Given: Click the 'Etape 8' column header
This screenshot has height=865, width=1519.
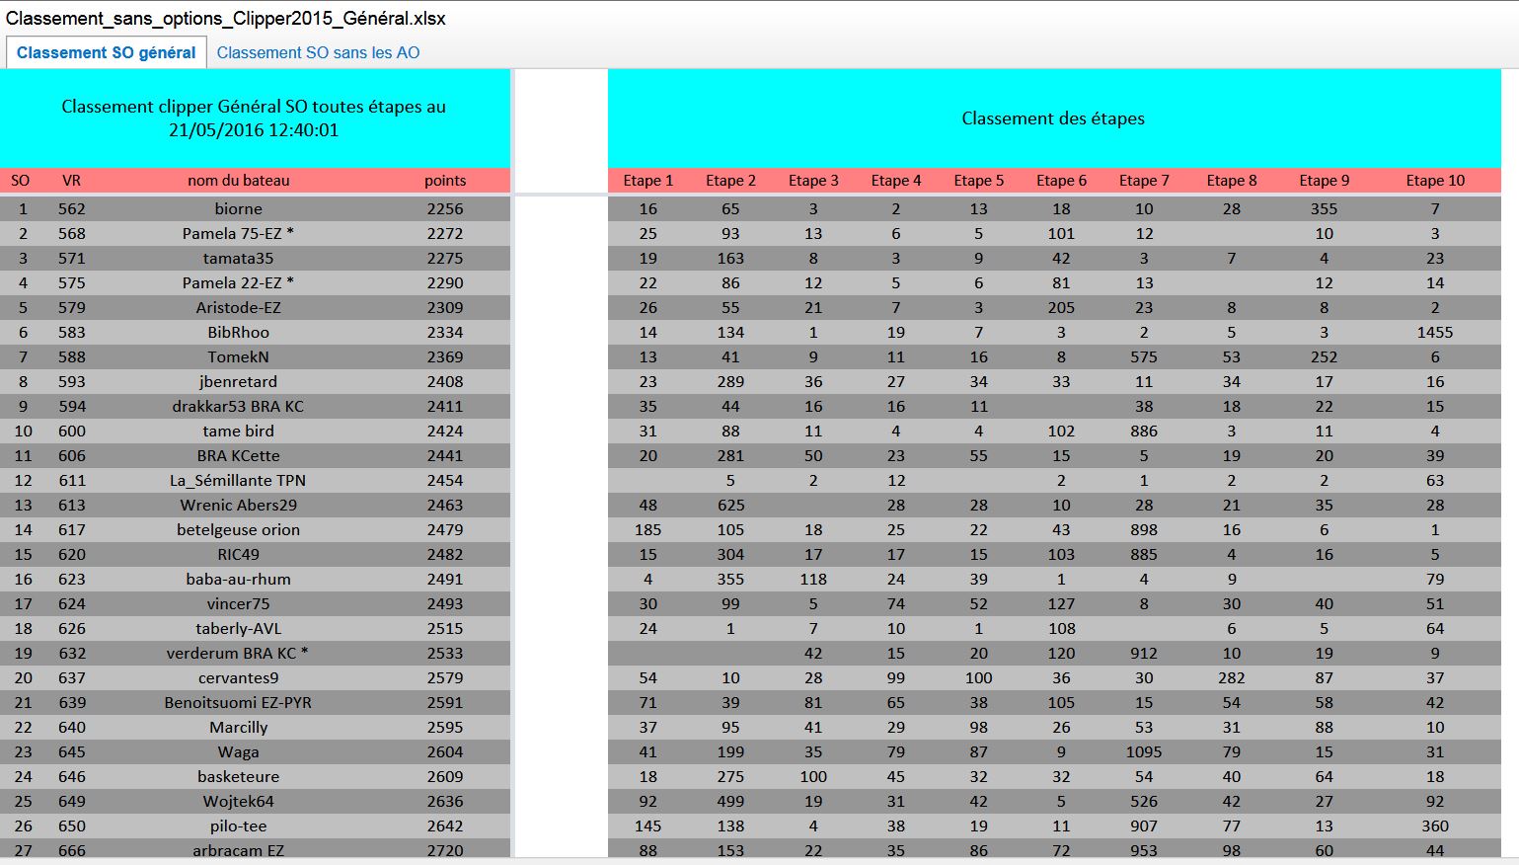Looking at the screenshot, I should 1232,181.
